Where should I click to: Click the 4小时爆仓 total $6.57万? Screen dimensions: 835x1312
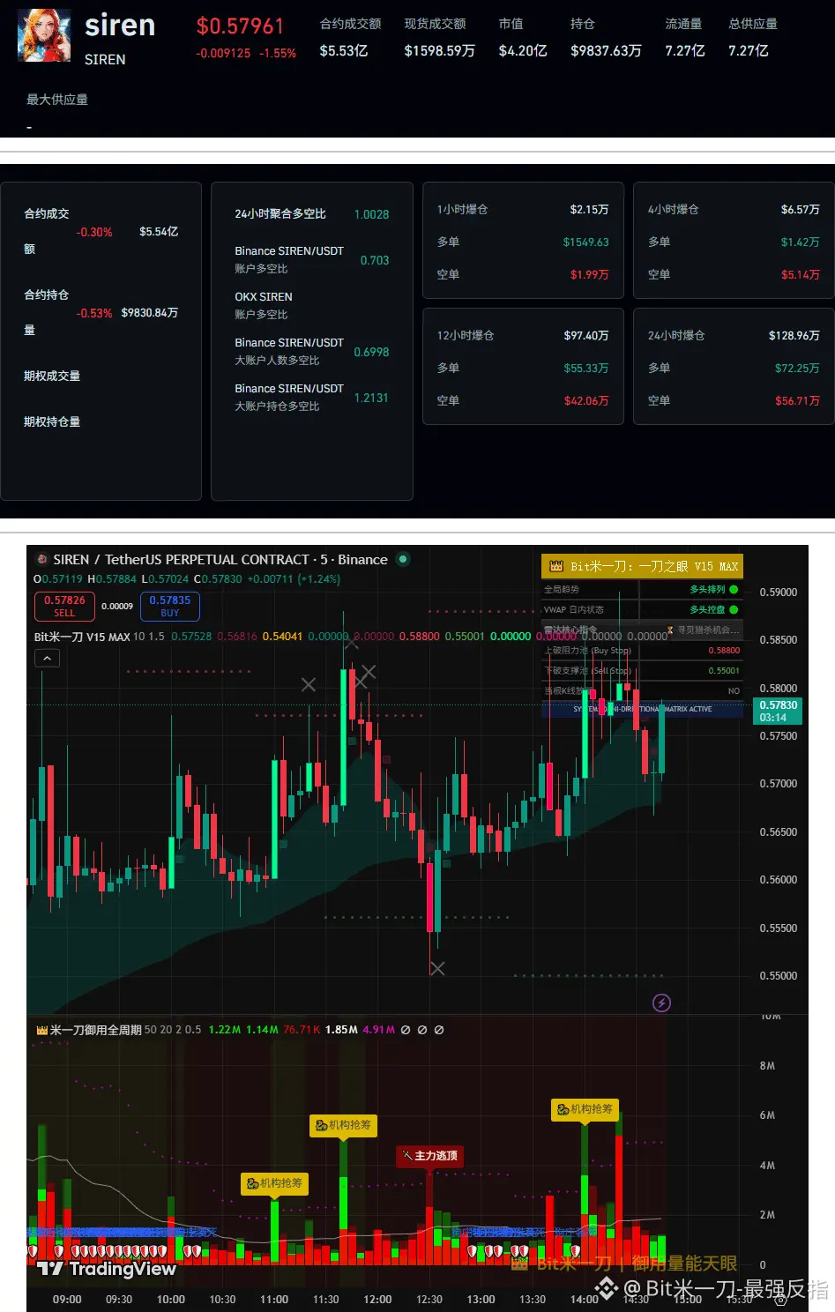(801, 209)
